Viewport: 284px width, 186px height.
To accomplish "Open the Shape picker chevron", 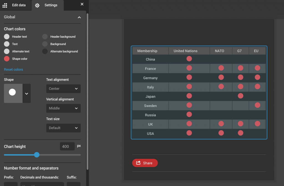I will [x=27, y=93].
